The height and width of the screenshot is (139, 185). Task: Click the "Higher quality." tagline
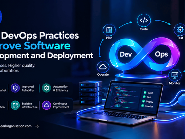point(22,66)
